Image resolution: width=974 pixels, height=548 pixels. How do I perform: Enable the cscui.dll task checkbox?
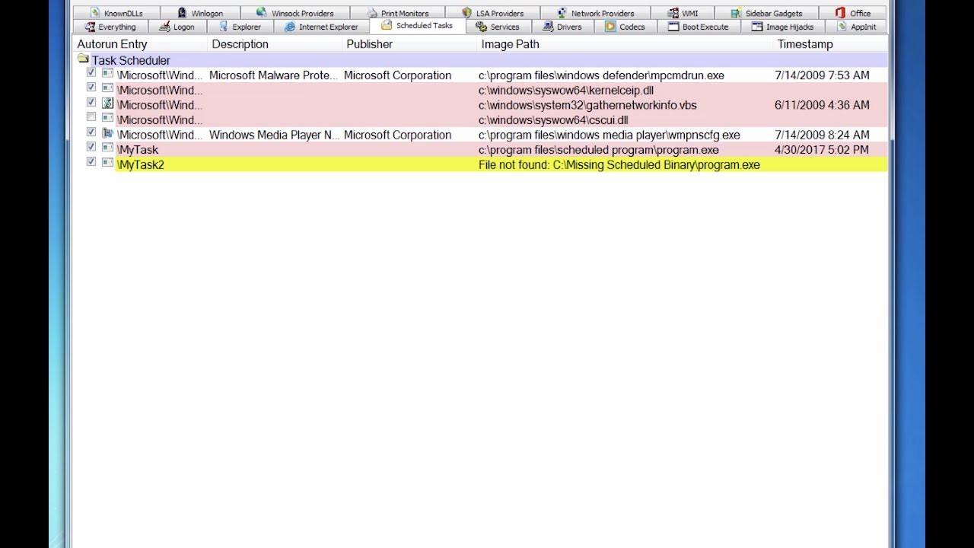(91, 117)
